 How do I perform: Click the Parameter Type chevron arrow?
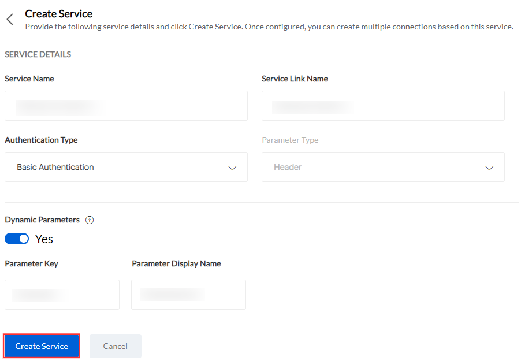coord(489,168)
